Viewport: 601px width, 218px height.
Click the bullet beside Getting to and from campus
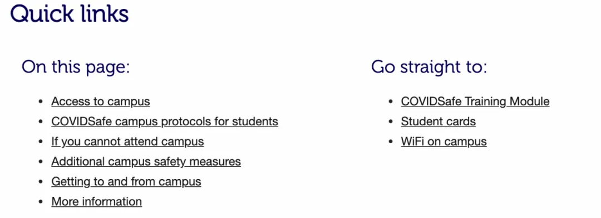41,182
